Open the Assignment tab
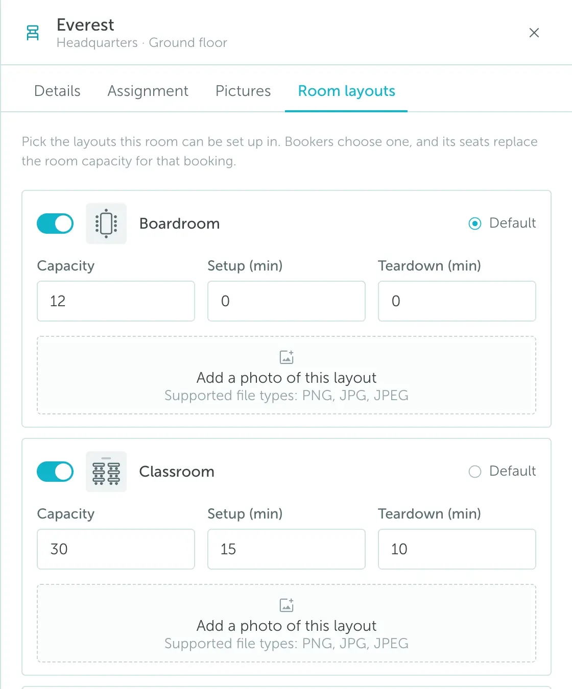Screen dimensions: 572x689 coord(148,91)
